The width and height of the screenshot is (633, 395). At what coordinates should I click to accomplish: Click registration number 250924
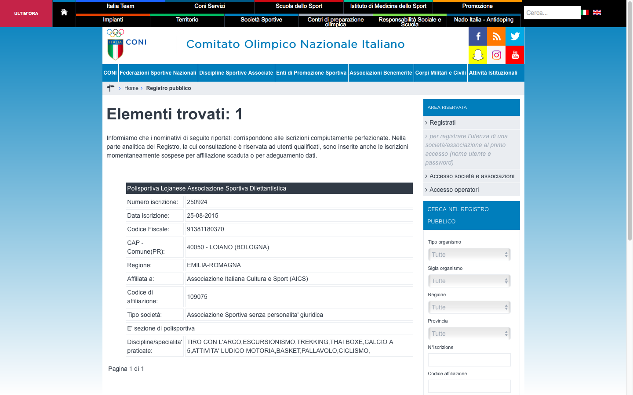pyautogui.click(x=197, y=202)
